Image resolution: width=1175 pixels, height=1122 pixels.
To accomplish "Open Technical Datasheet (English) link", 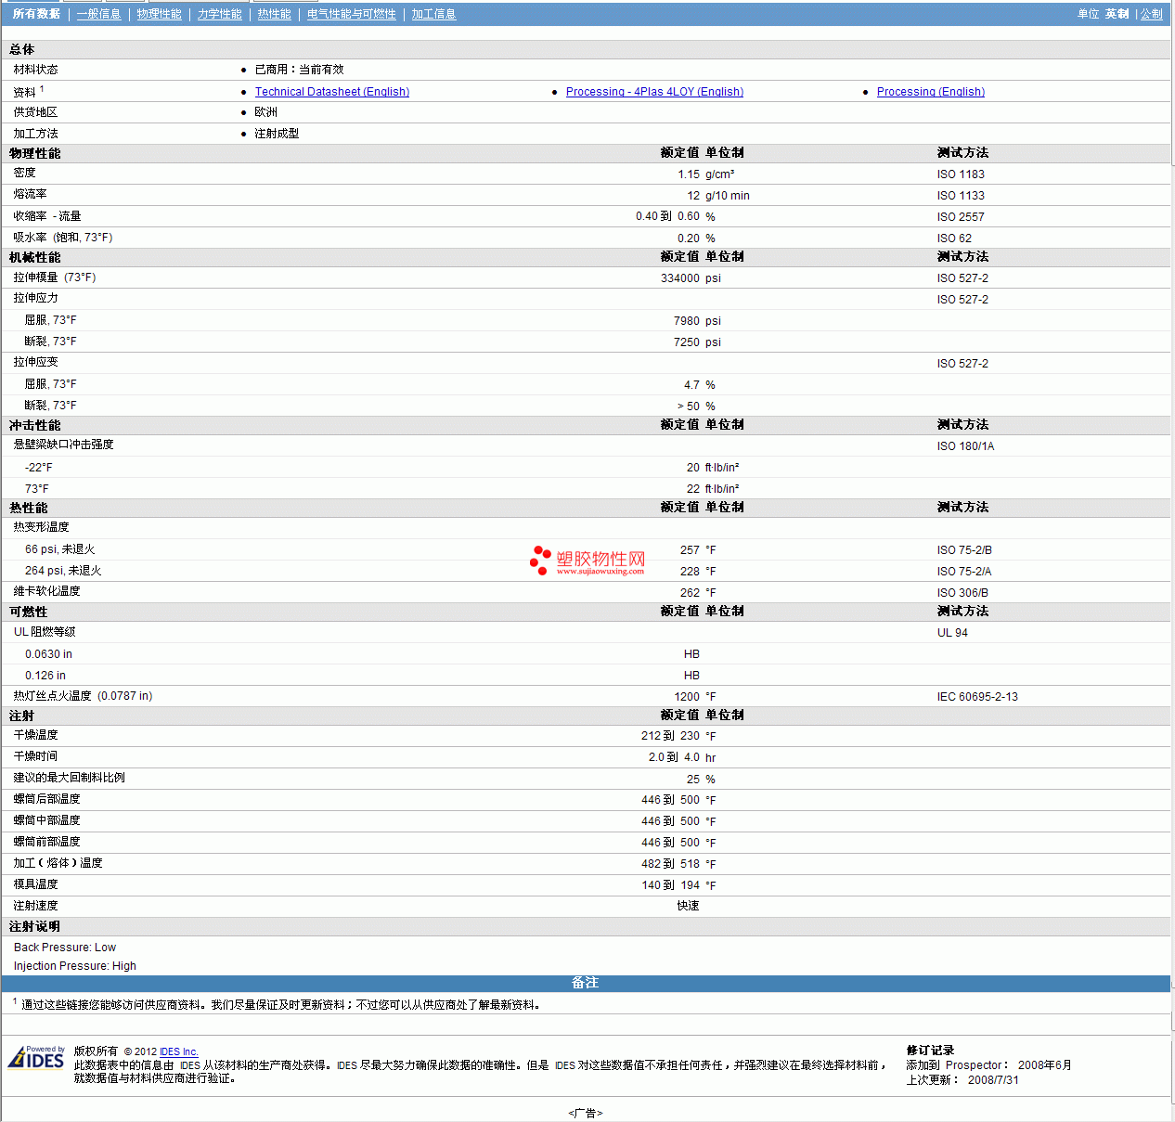I will pyautogui.click(x=331, y=92).
